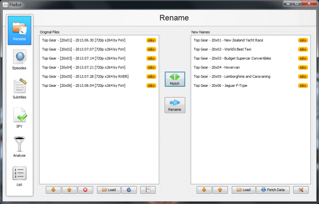Select new name 20x04 Hovervan
Image resolution: width=319 pixels, height=204 pixels.
[251, 67]
